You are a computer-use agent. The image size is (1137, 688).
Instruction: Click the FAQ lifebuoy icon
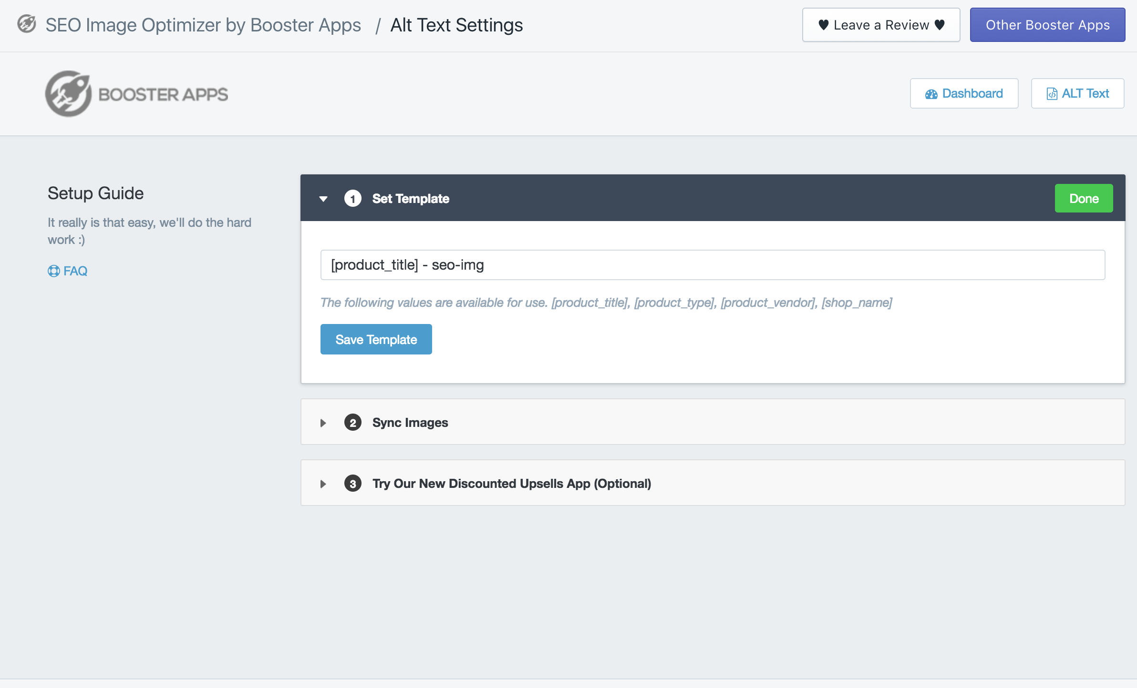53,271
